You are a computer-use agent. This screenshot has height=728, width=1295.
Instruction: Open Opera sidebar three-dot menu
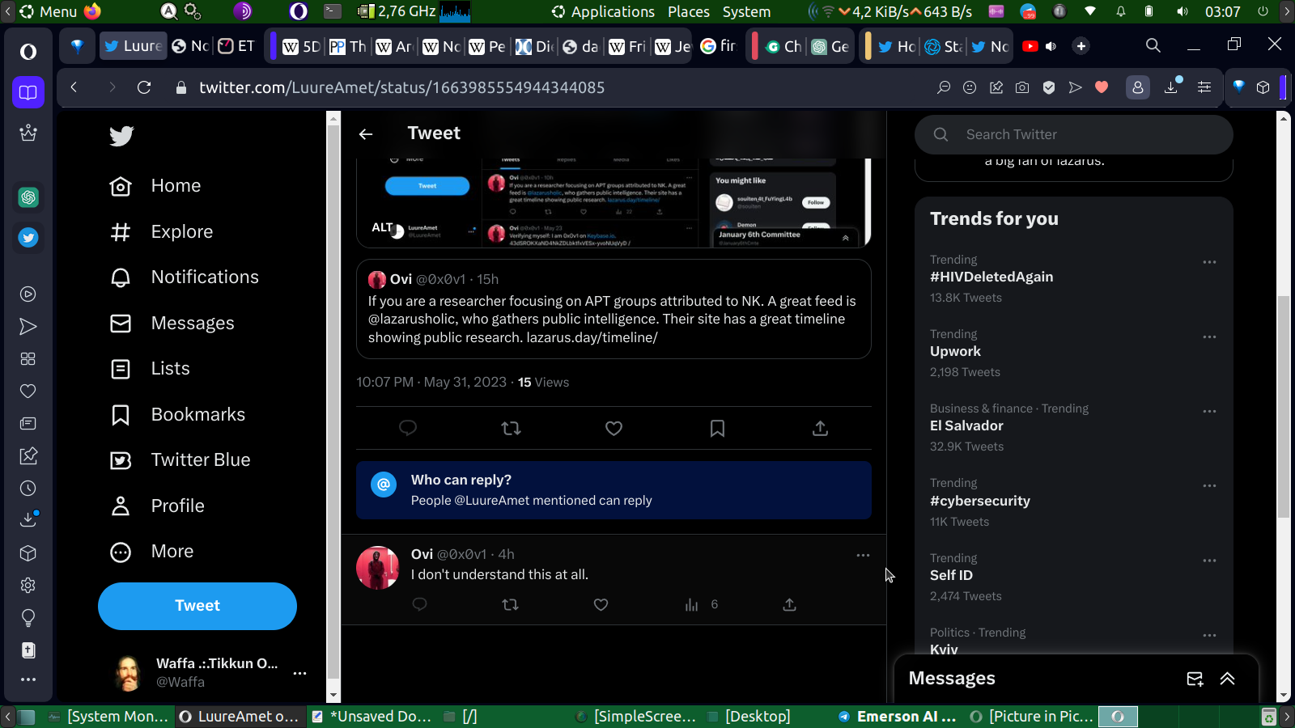(x=28, y=679)
